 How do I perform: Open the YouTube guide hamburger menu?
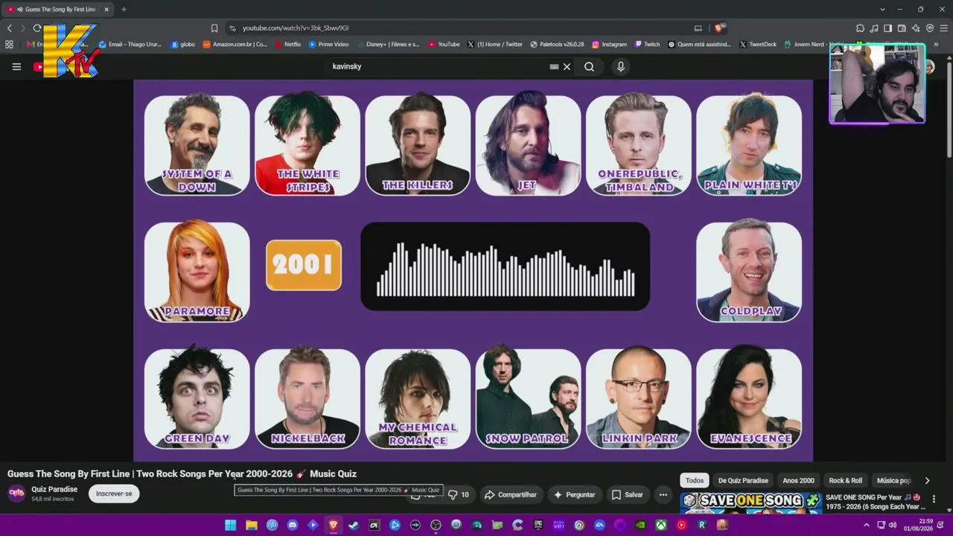pyautogui.click(x=16, y=66)
